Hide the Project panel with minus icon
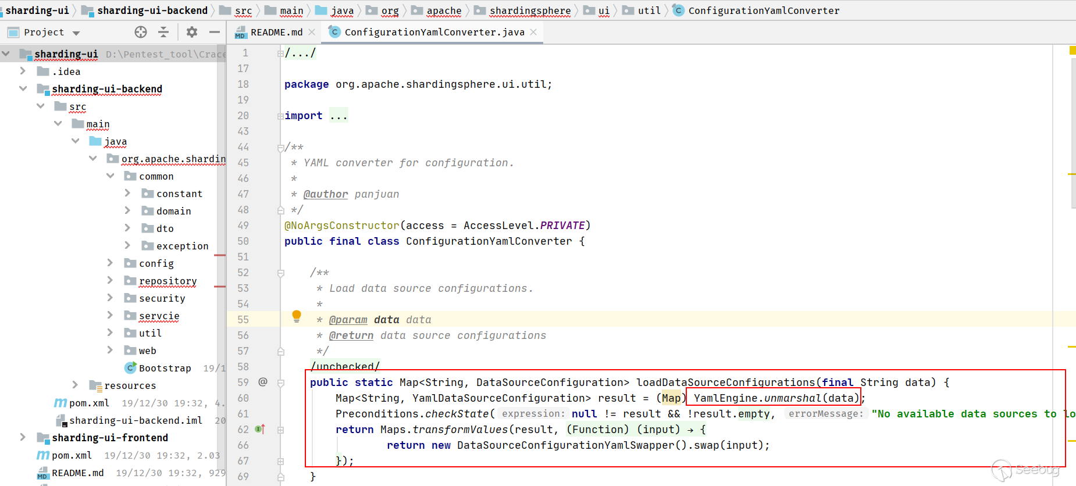The image size is (1076, 486). pyautogui.click(x=214, y=32)
